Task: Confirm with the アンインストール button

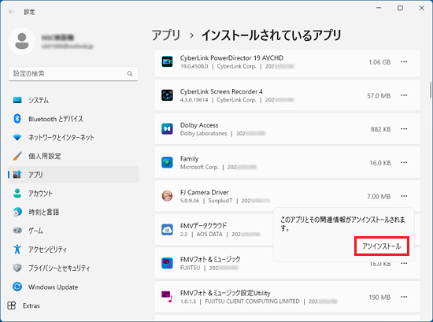Action: tap(382, 246)
